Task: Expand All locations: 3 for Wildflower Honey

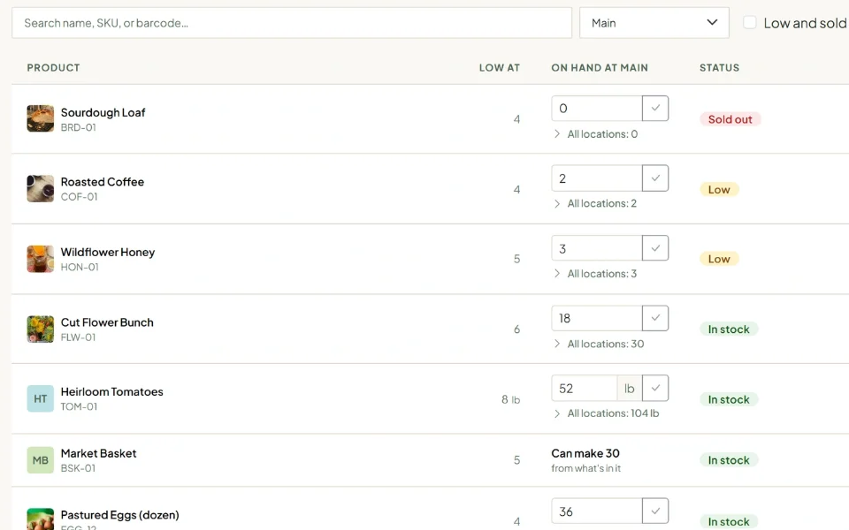Action: (x=595, y=274)
